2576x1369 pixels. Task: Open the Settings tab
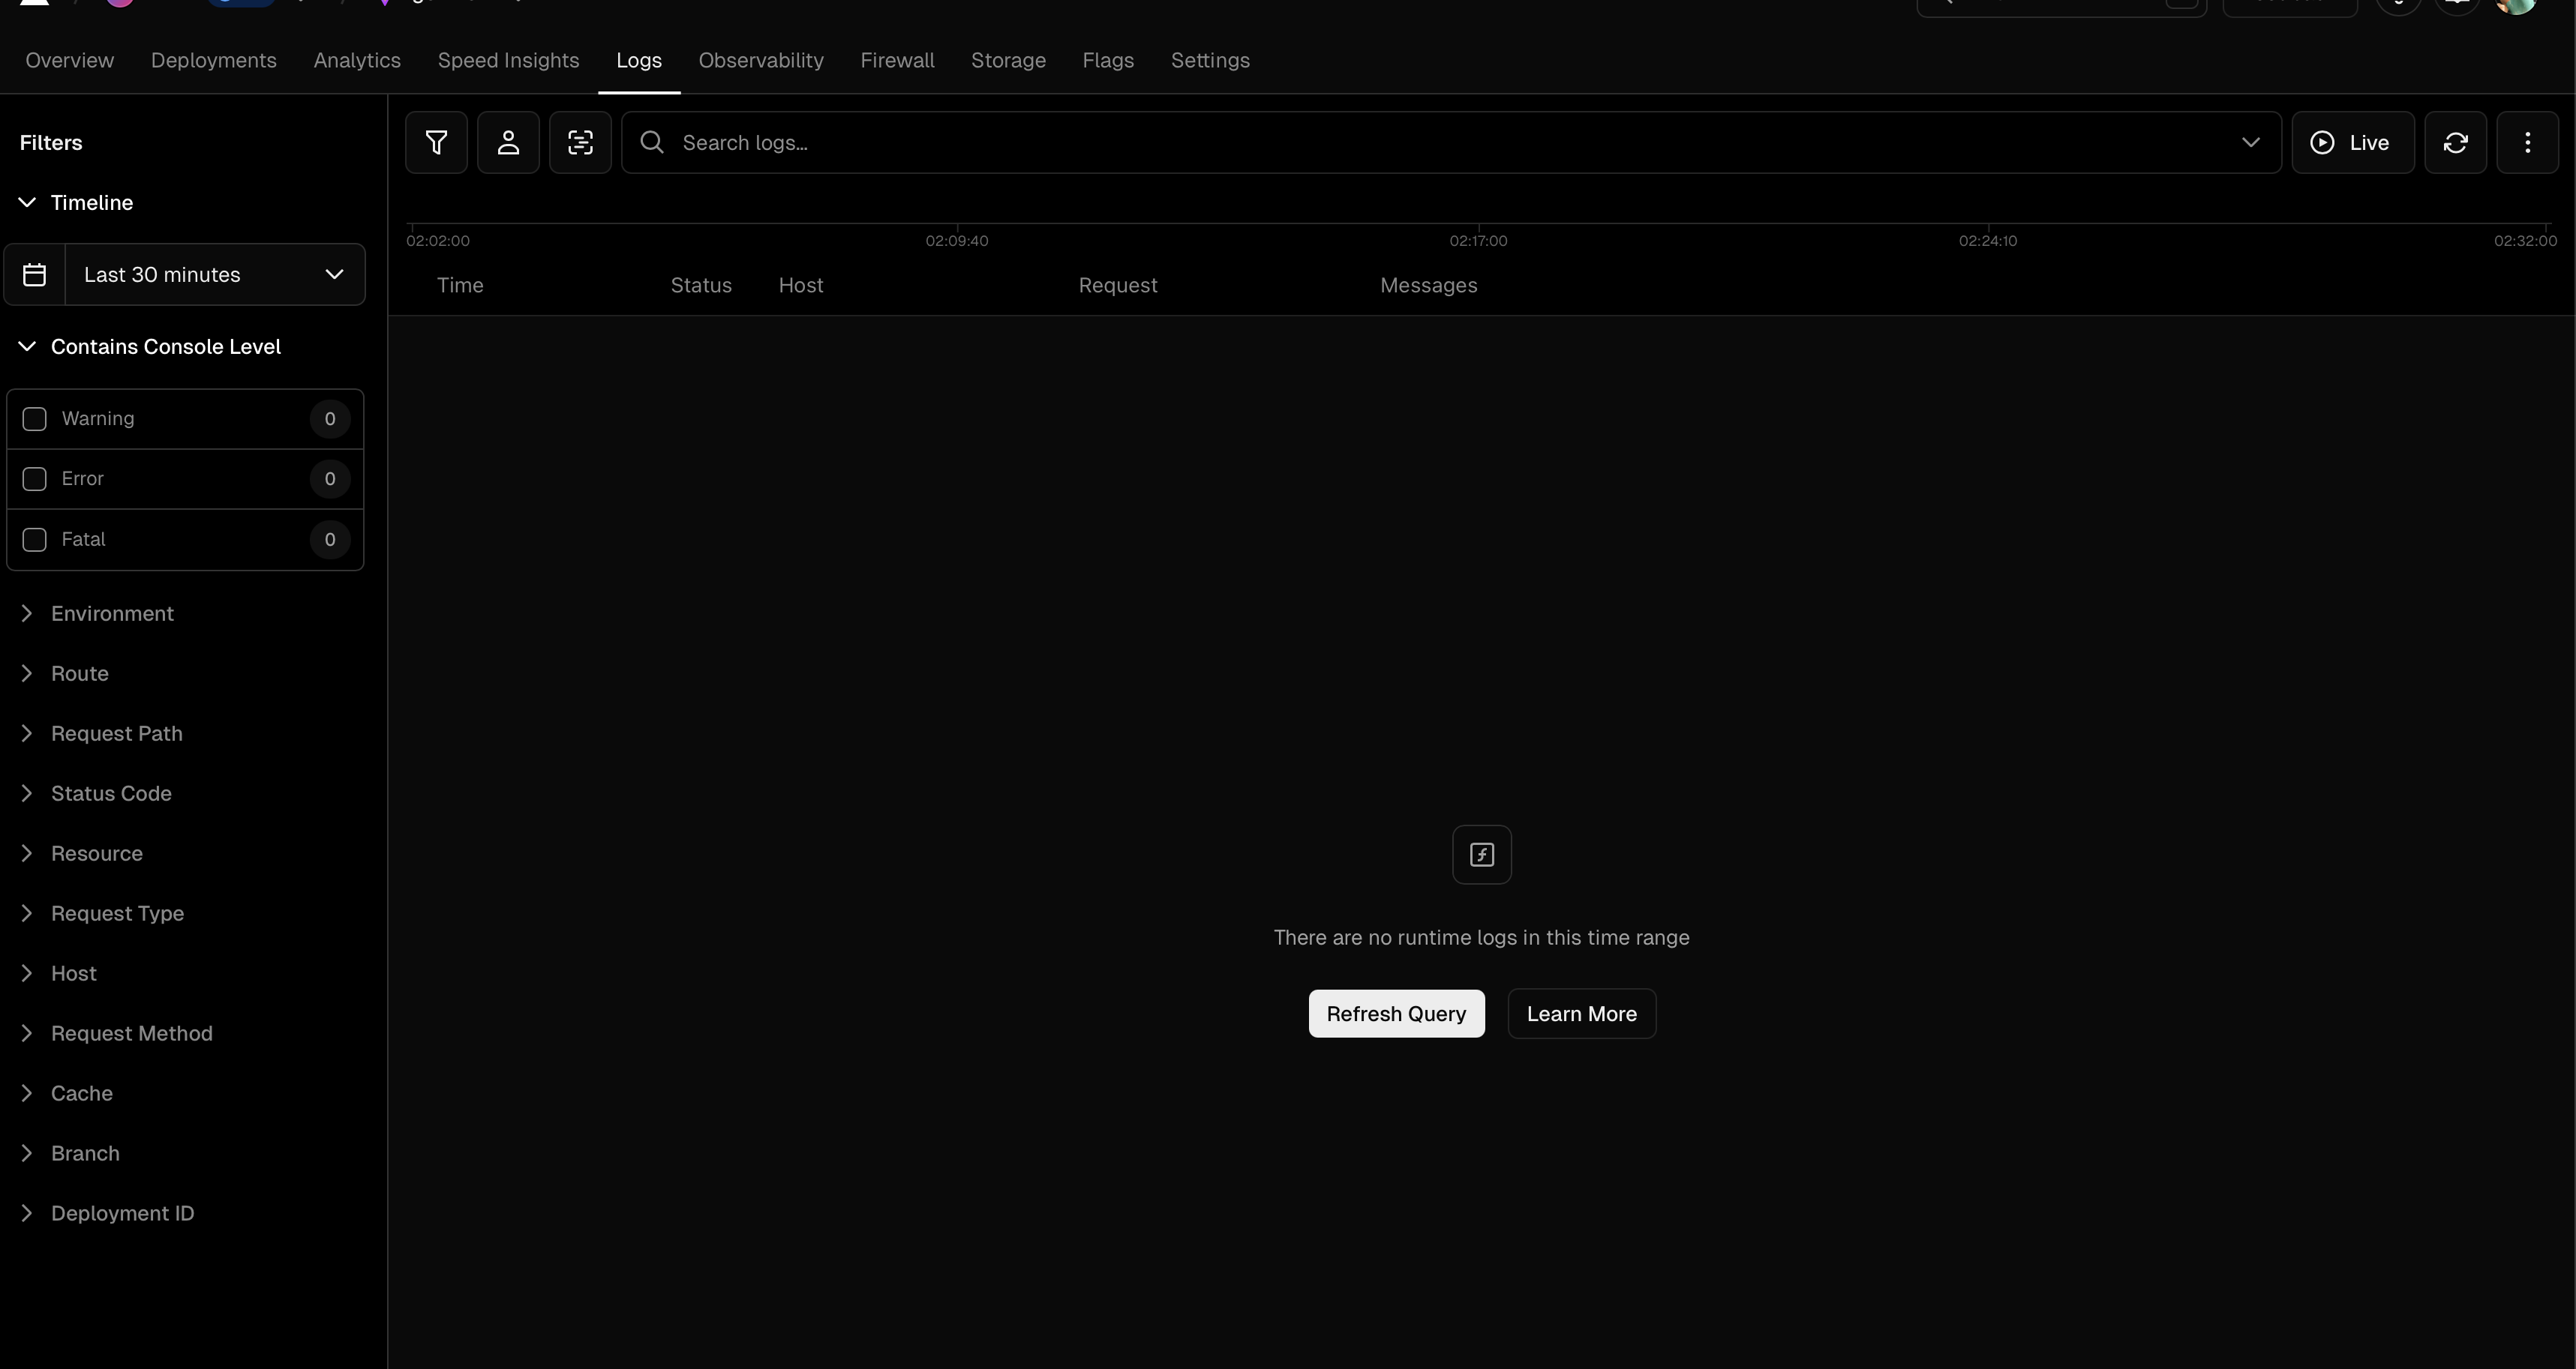(x=1210, y=61)
